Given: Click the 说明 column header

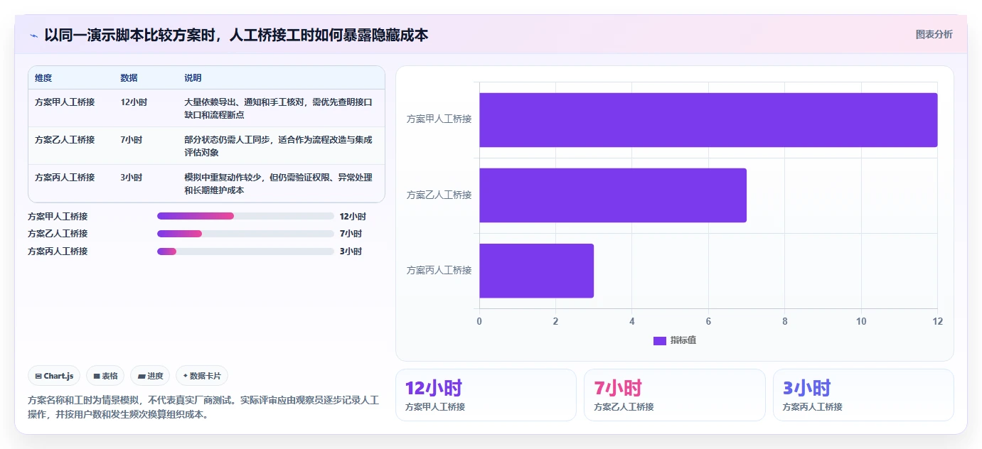Looking at the screenshot, I should pos(193,78).
